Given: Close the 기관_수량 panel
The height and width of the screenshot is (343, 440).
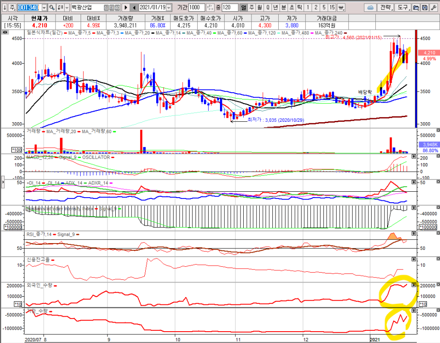Looking at the screenshot, I should point(438,310).
